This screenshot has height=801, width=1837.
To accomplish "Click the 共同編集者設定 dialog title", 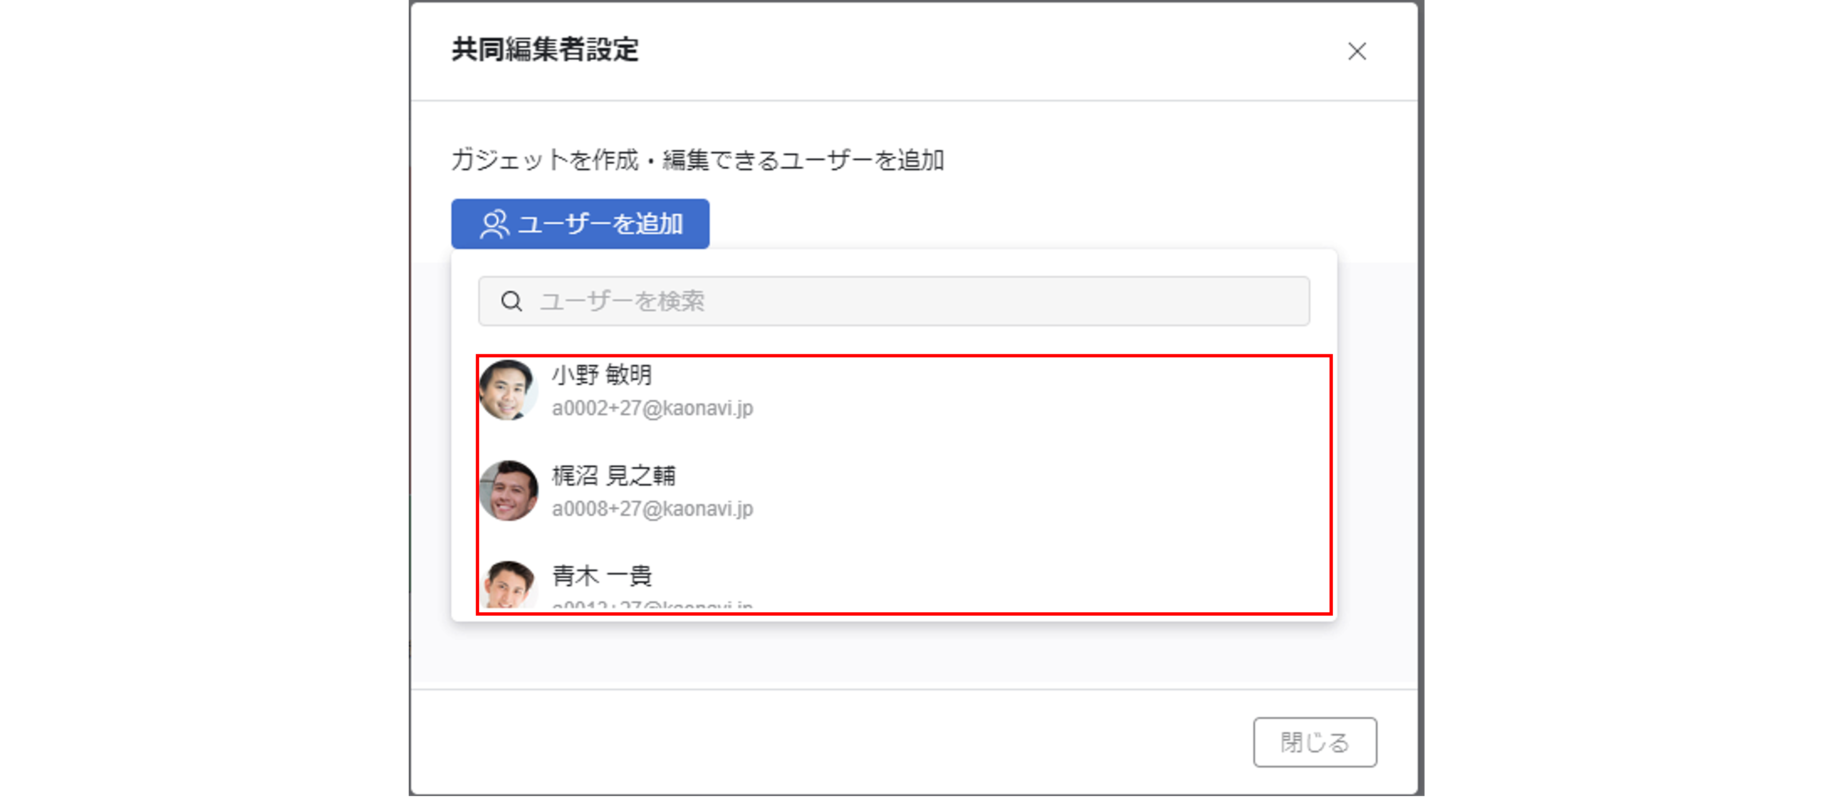I will (545, 50).
